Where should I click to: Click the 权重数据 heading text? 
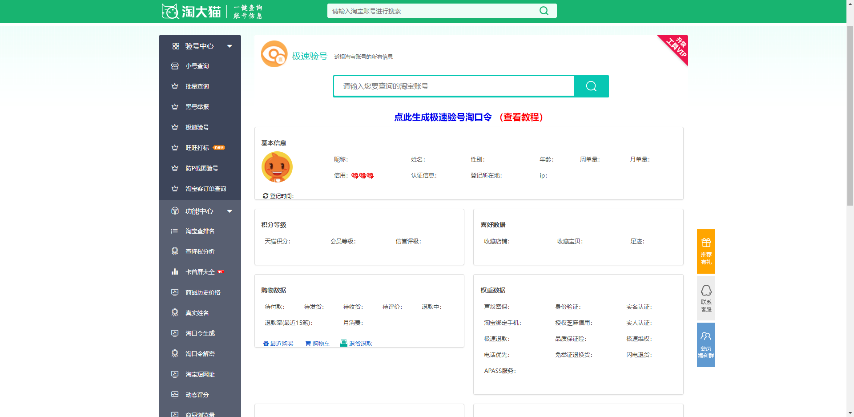[493, 290]
